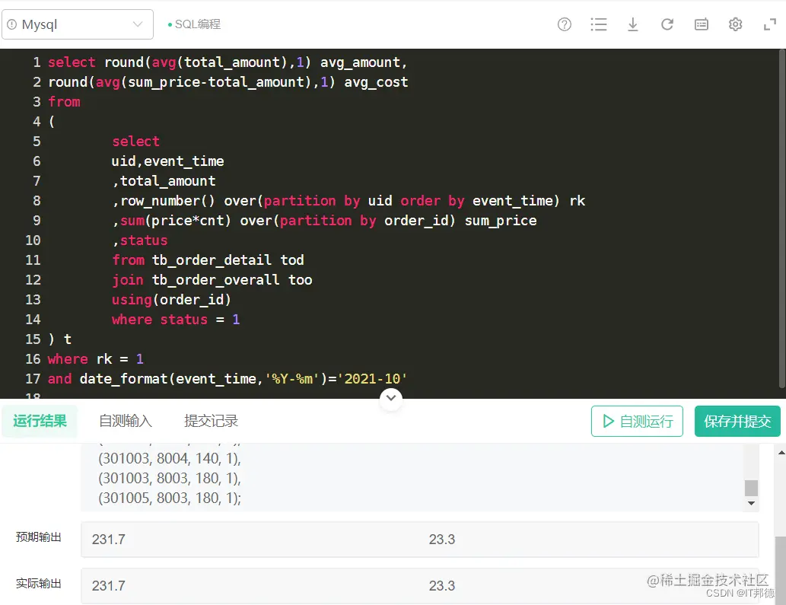Image resolution: width=786 pixels, height=605 pixels.
Task: Open editor settings gear icon
Action: coord(735,24)
